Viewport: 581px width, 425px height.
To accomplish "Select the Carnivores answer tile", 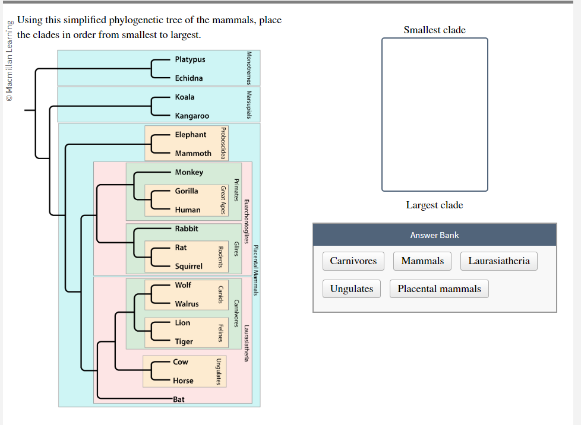I will click(353, 261).
